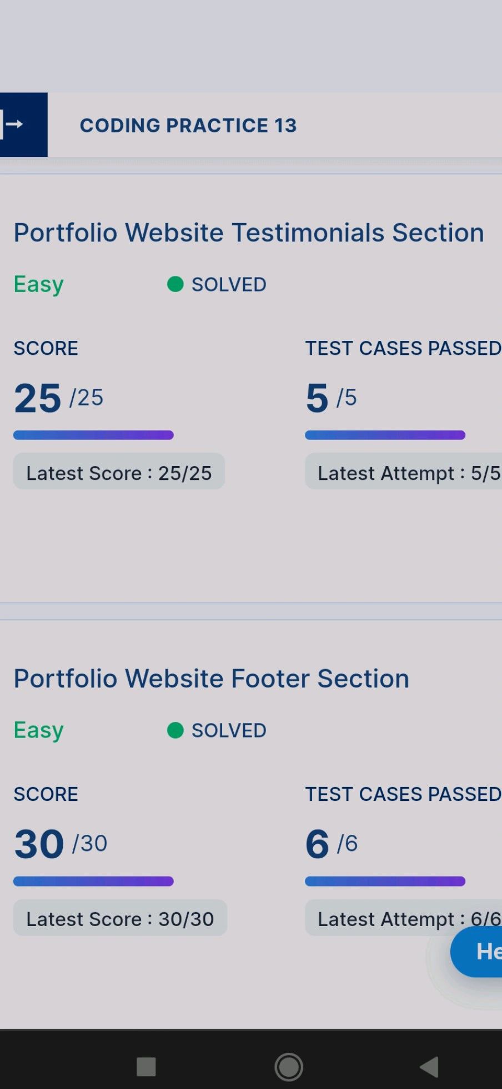Open Portfolio Website Footer Section question
The height and width of the screenshot is (1089, 502).
[212, 679]
